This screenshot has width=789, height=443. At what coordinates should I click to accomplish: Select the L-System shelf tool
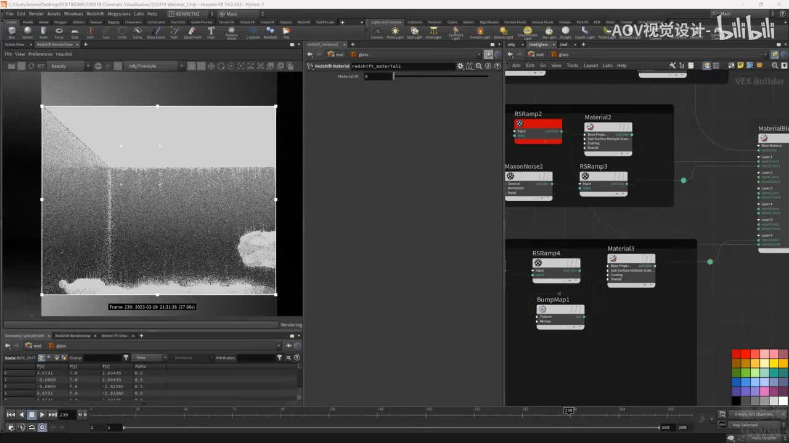[253, 32]
